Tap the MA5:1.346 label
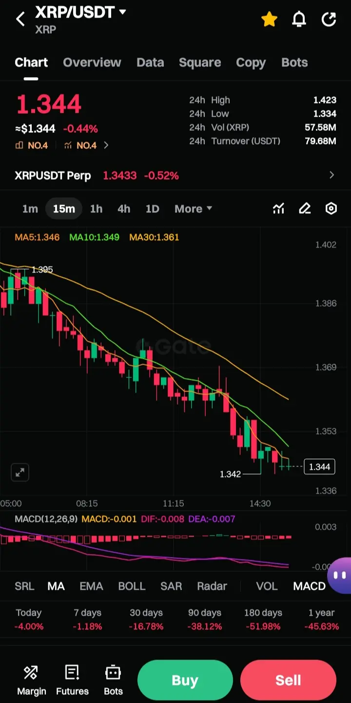Viewport: 351px width, 703px height. coord(37,237)
